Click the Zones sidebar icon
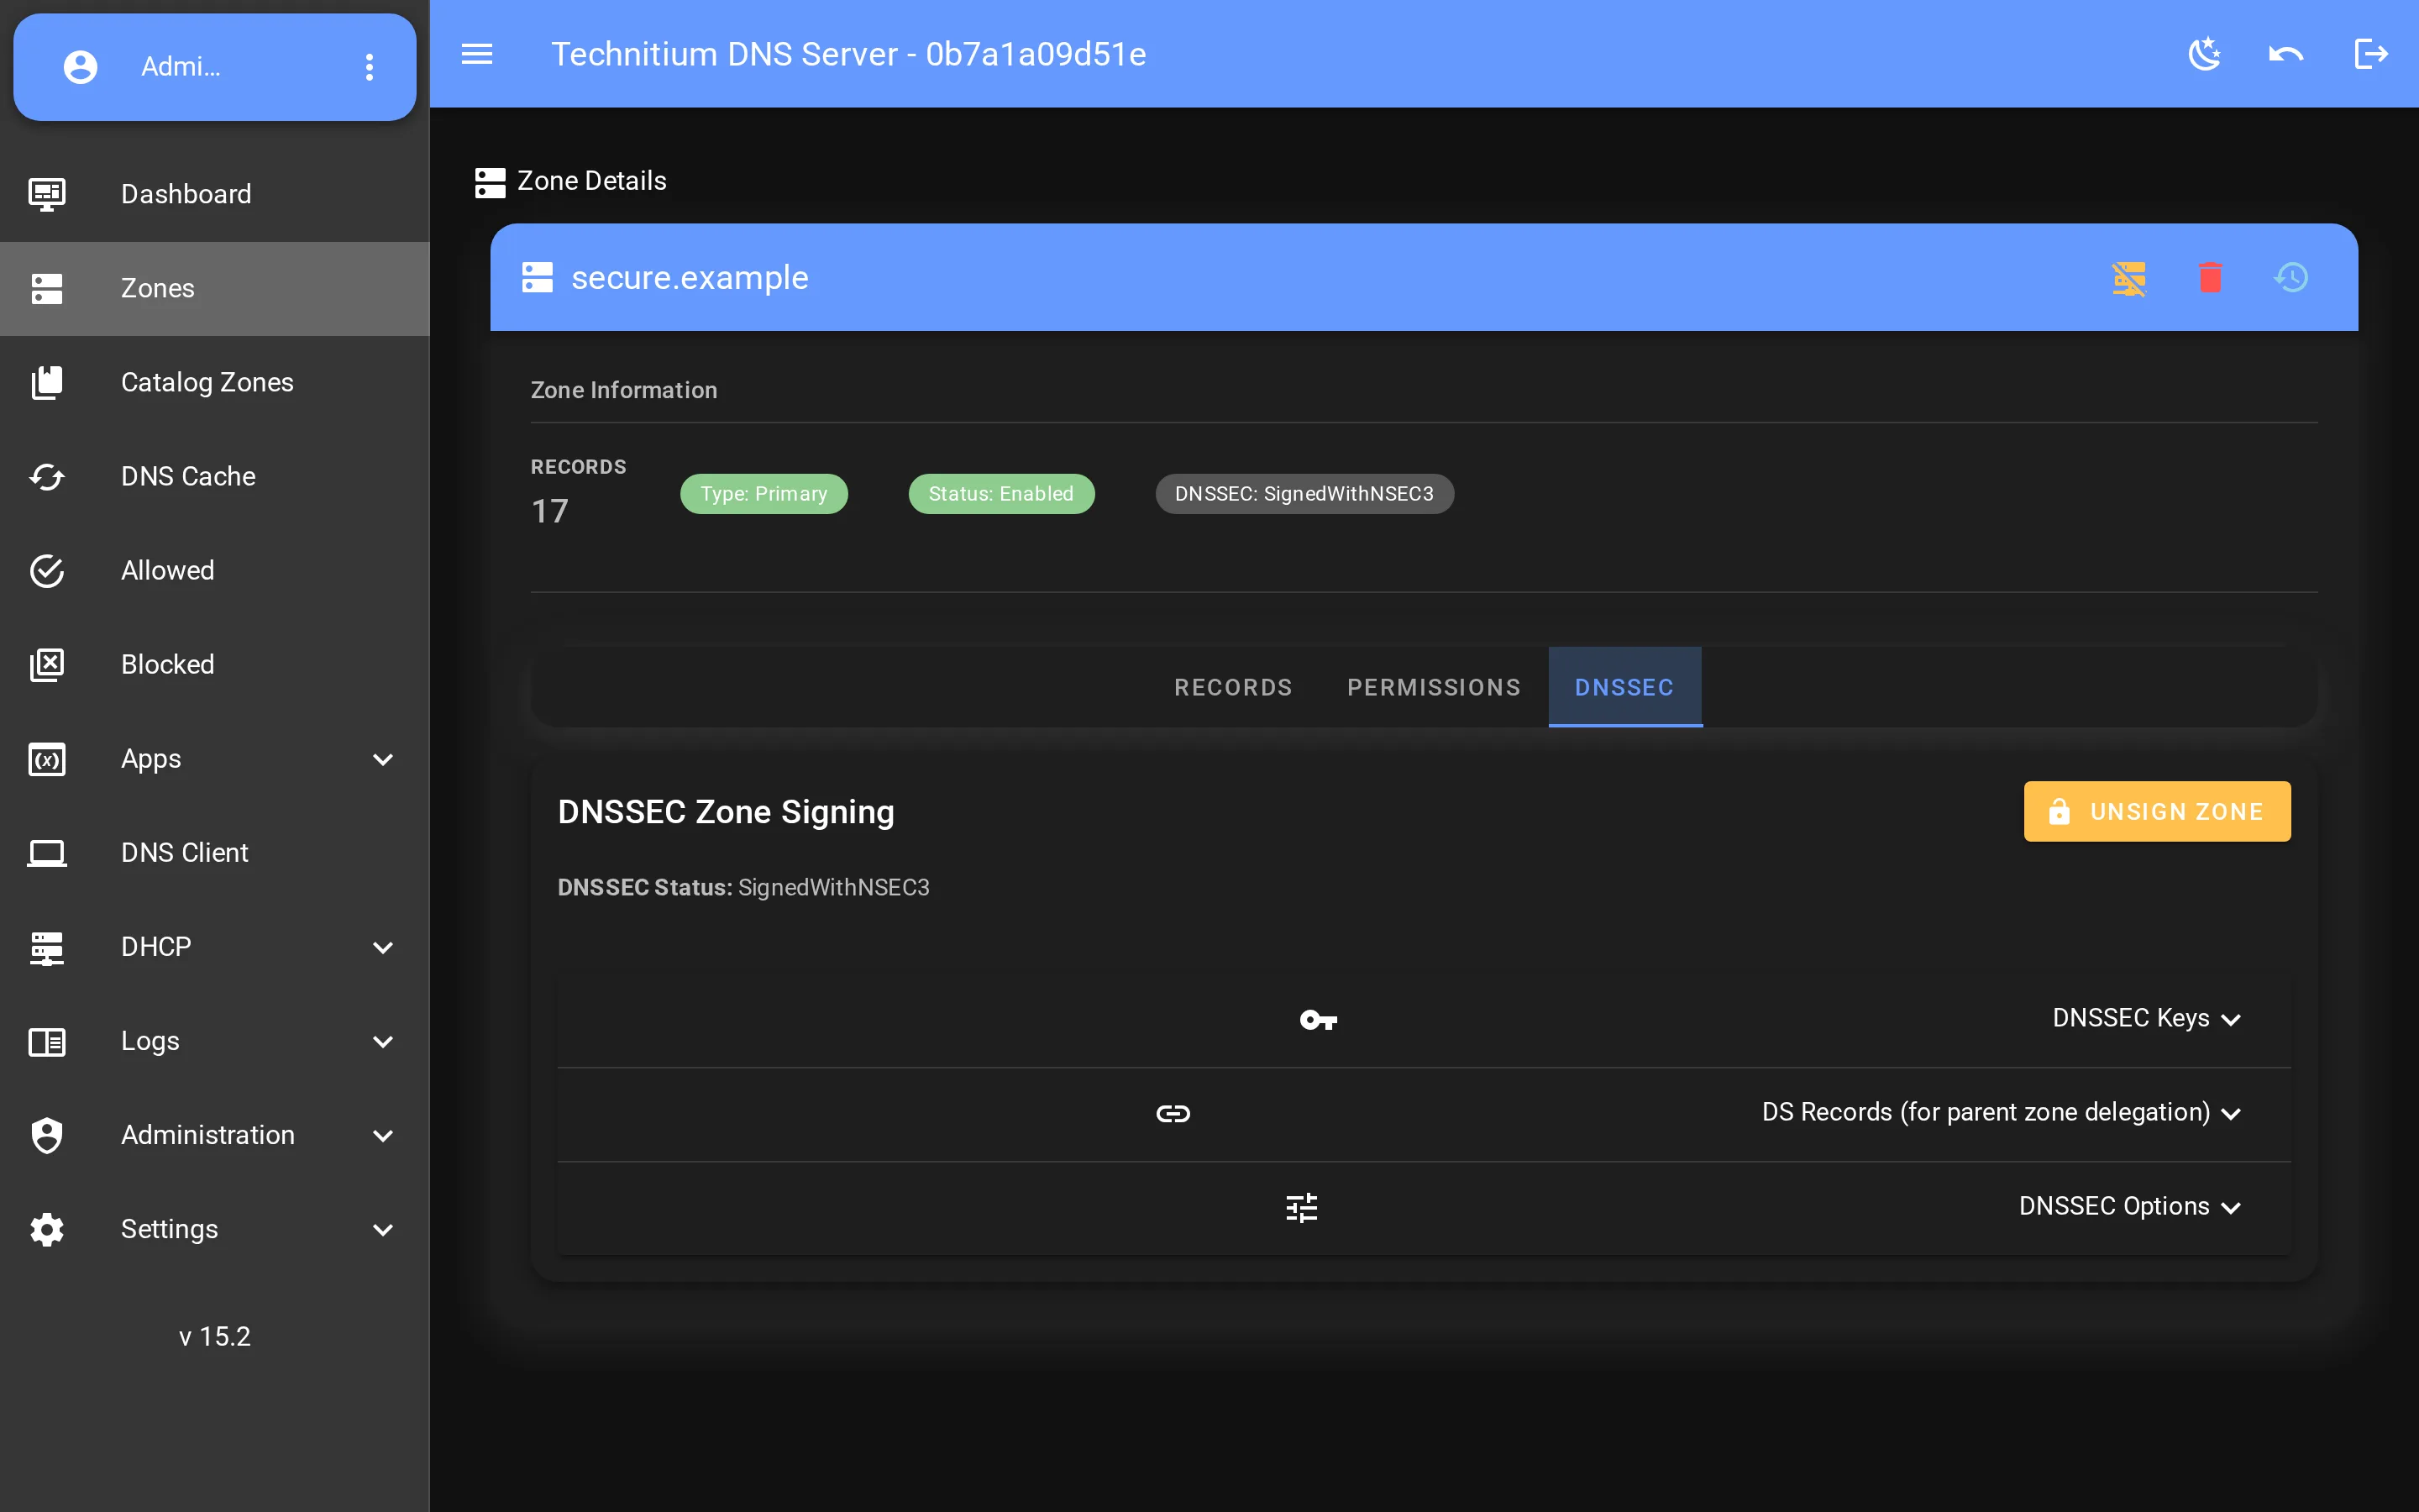This screenshot has height=1512, width=2419. [47, 289]
